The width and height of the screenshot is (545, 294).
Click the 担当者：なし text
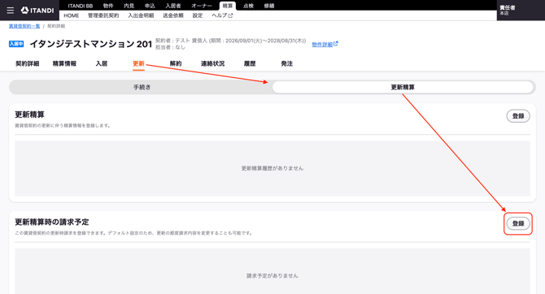(x=170, y=48)
